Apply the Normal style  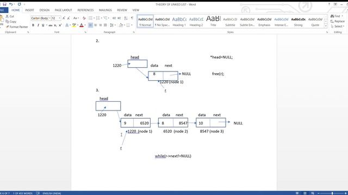coord(145,22)
